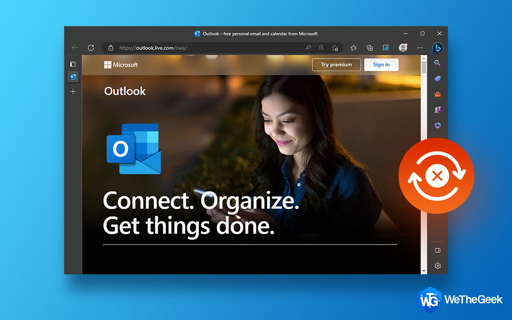The width and height of the screenshot is (512, 320).
Task: Open sidebar Microsoft 365 icon
Action: 437,125
